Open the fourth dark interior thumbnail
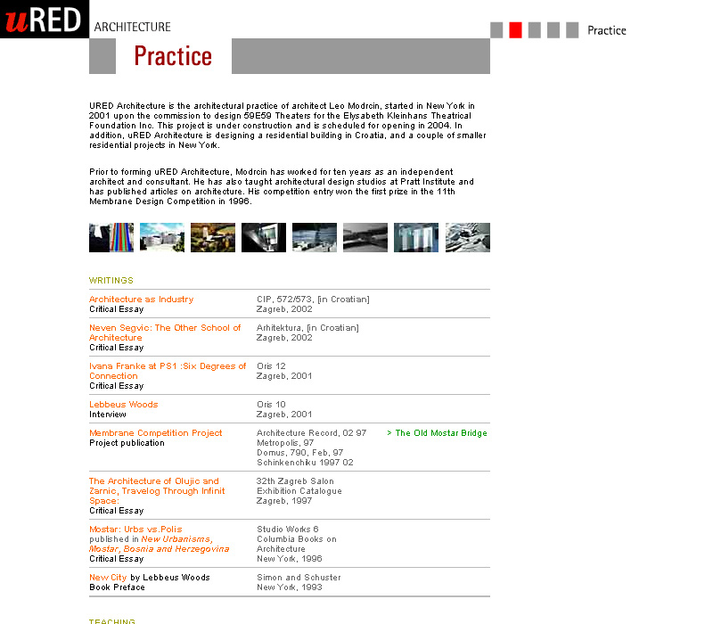The image size is (713, 624). tap(264, 238)
